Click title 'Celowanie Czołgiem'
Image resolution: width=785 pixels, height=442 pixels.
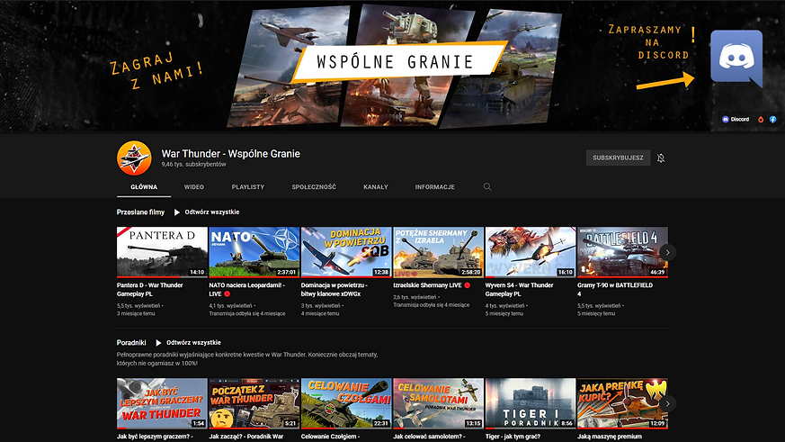tap(330, 437)
